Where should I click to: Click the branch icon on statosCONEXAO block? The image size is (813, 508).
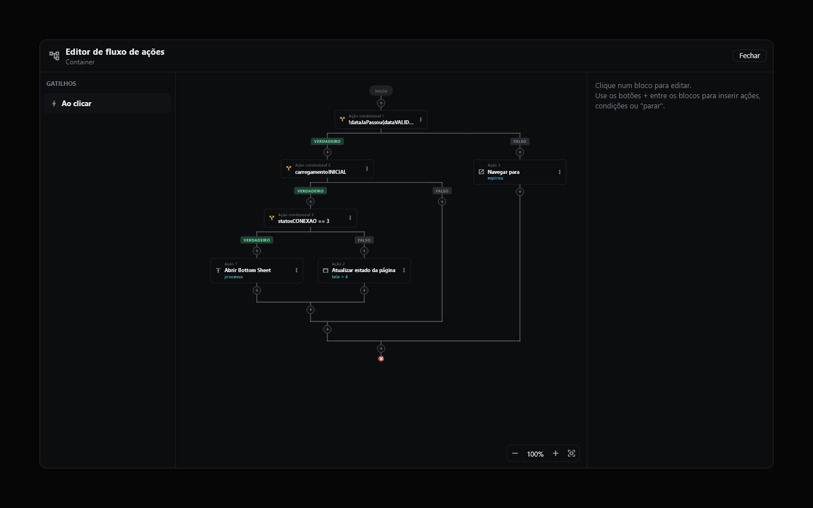[272, 218]
